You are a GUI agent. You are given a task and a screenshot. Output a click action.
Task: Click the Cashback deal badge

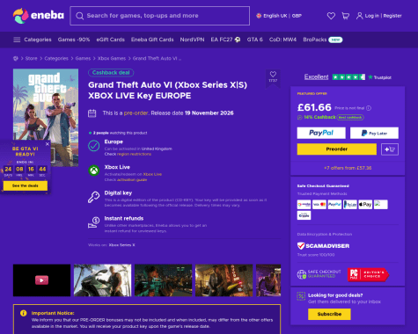111,73
